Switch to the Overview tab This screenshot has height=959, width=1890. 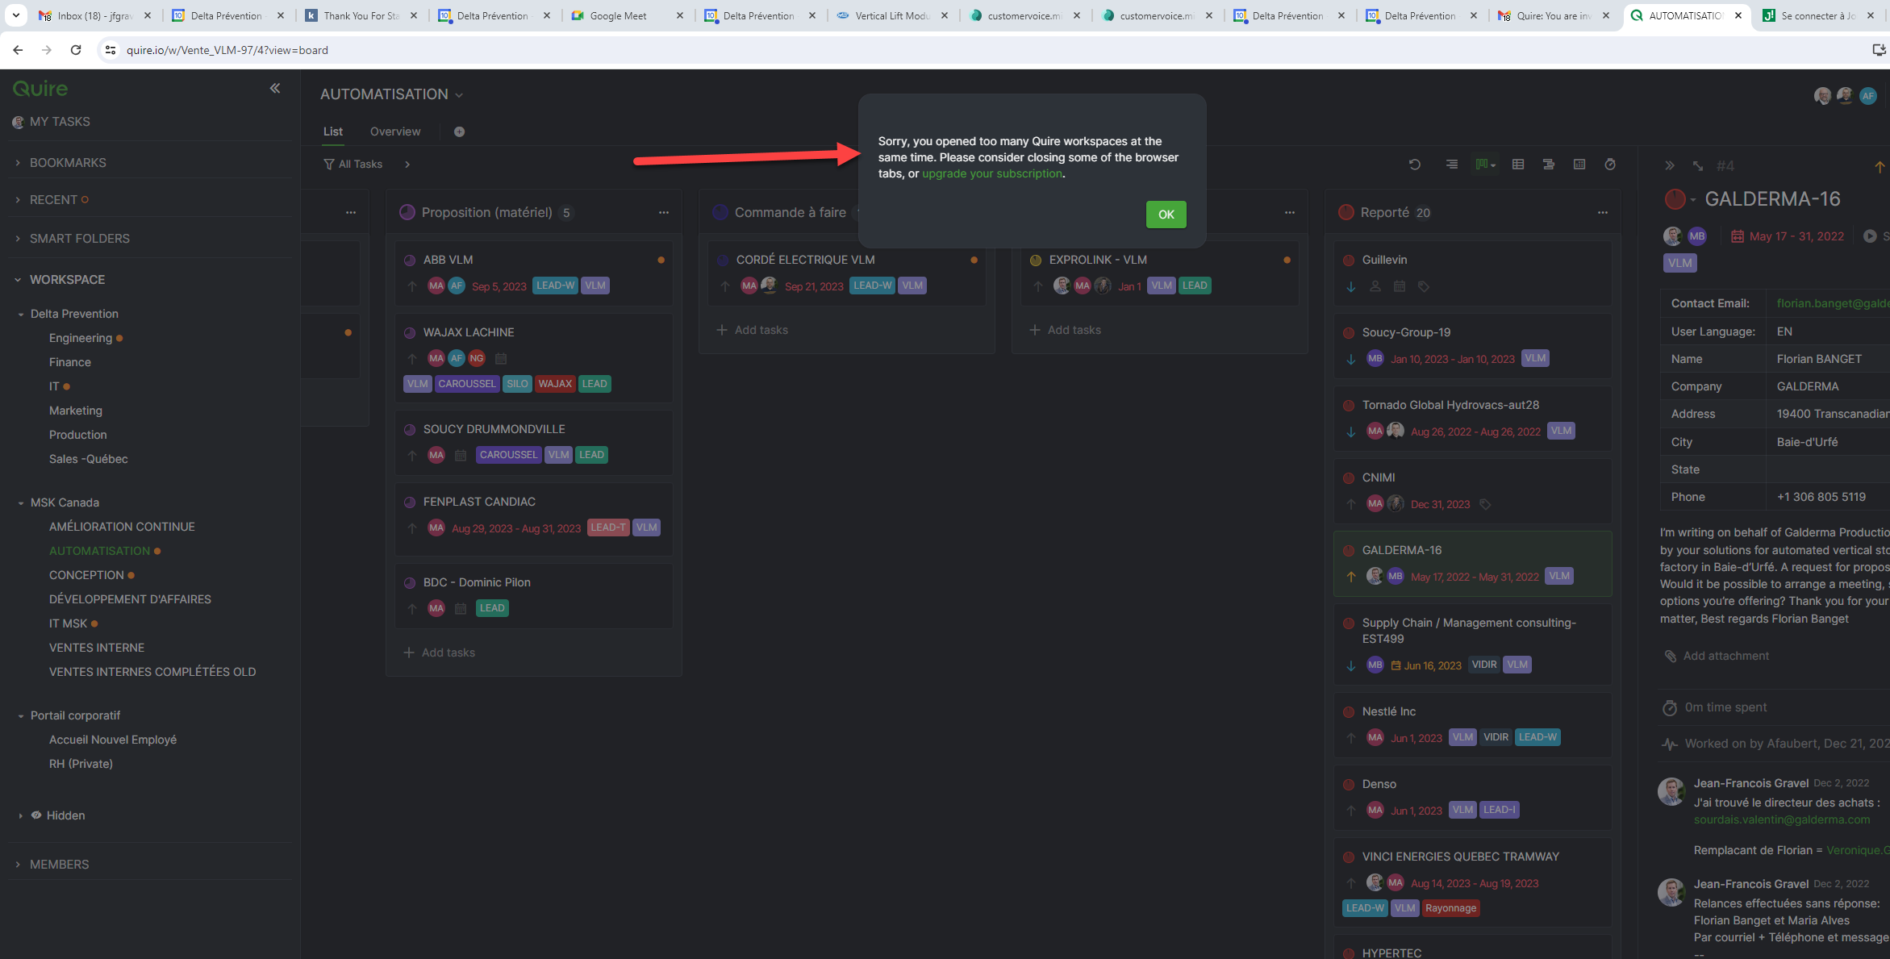pyautogui.click(x=395, y=131)
